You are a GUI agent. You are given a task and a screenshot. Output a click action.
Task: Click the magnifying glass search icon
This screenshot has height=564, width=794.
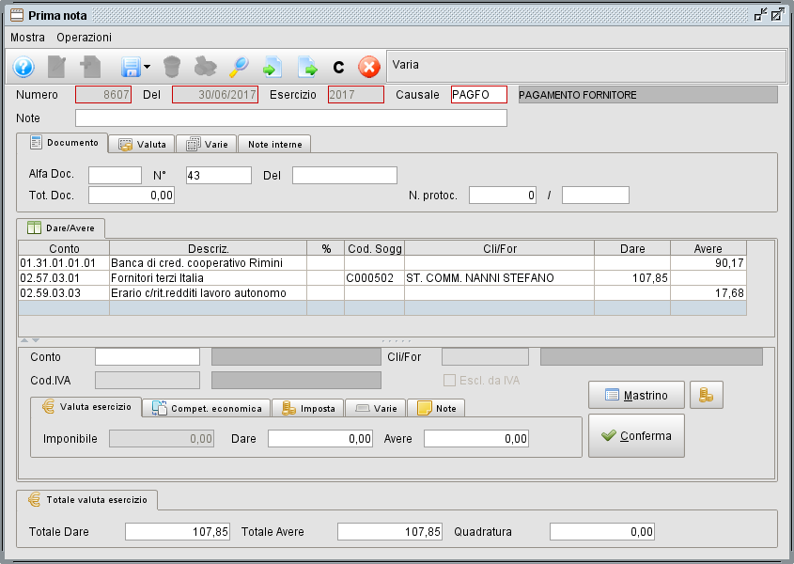click(x=239, y=67)
